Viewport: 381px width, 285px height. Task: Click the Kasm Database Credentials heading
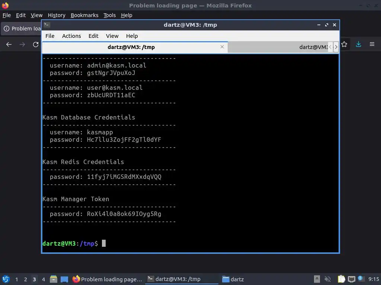point(89,117)
